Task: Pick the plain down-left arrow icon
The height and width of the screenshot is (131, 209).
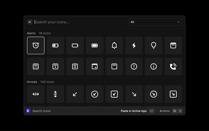Action: (x=75, y=94)
